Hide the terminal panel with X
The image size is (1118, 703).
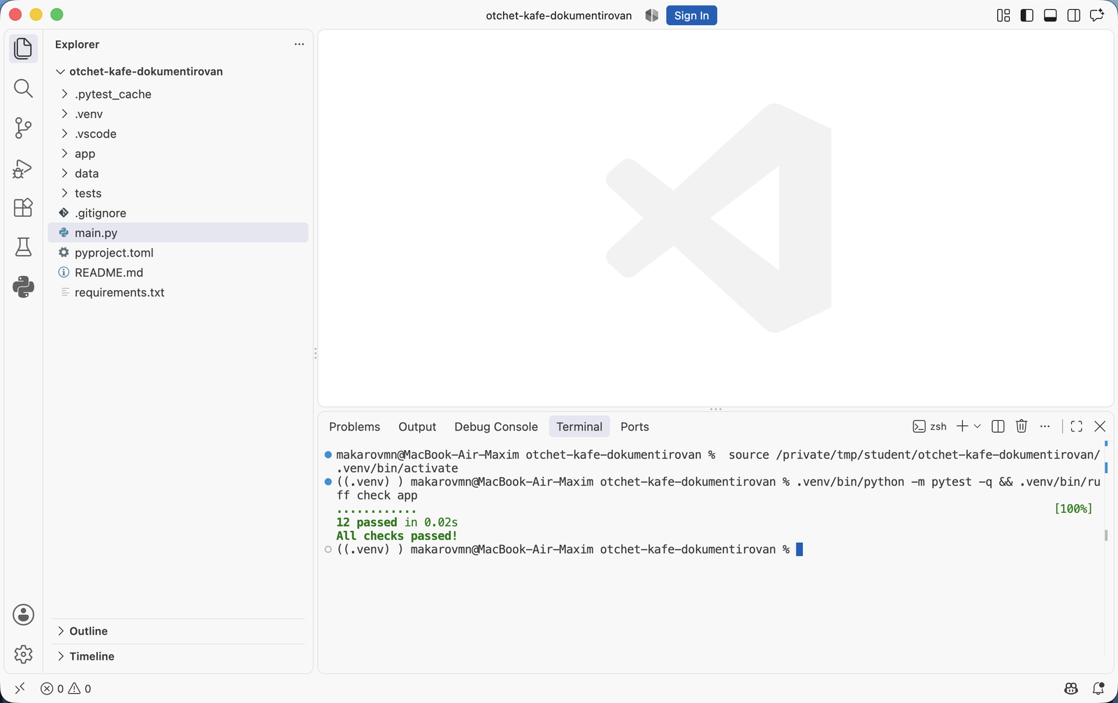coord(1100,426)
